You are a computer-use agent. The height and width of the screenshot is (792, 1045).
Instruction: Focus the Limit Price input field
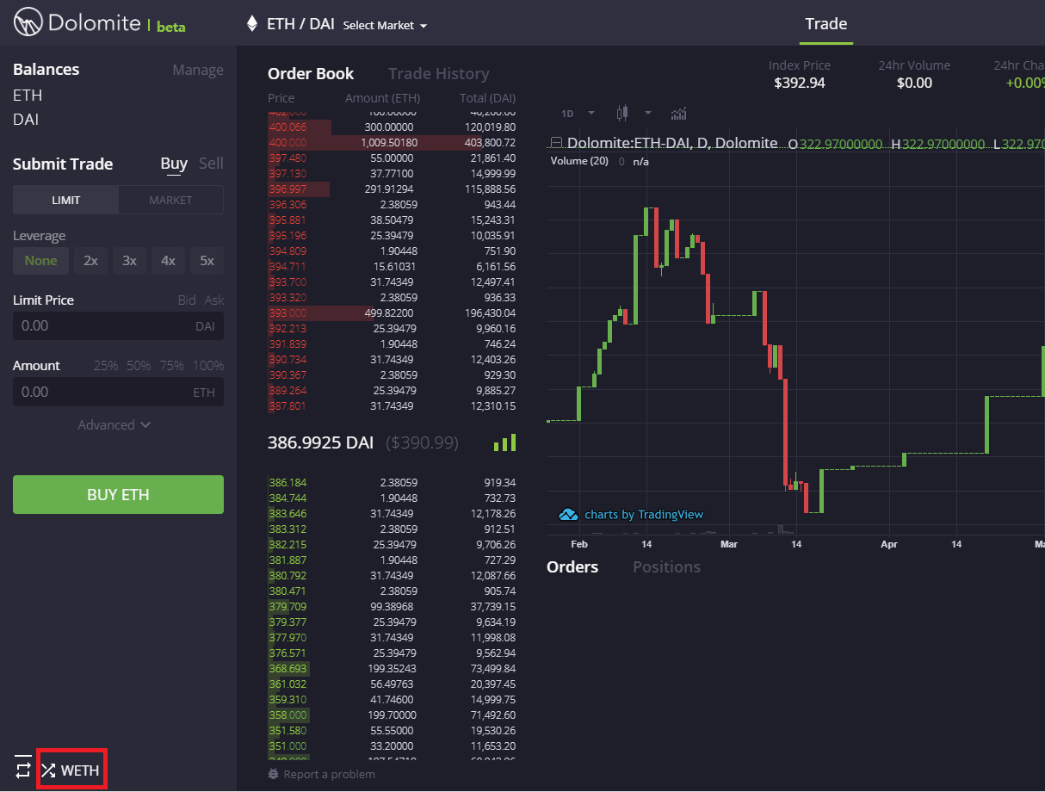pyautogui.click(x=118, y=325)
